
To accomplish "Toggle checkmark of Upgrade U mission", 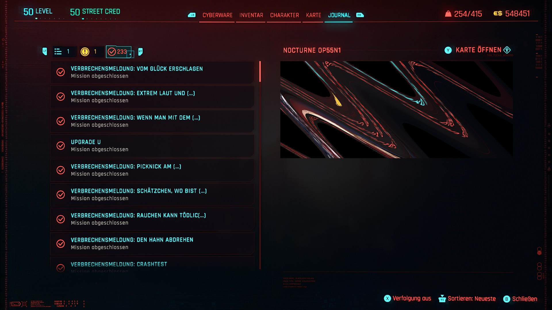I will coord(61,146).
